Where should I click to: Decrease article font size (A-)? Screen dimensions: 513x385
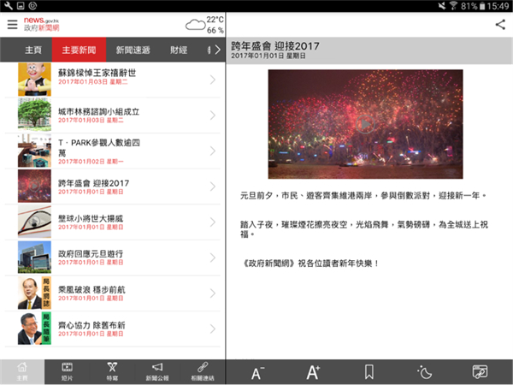coord(257,372)
